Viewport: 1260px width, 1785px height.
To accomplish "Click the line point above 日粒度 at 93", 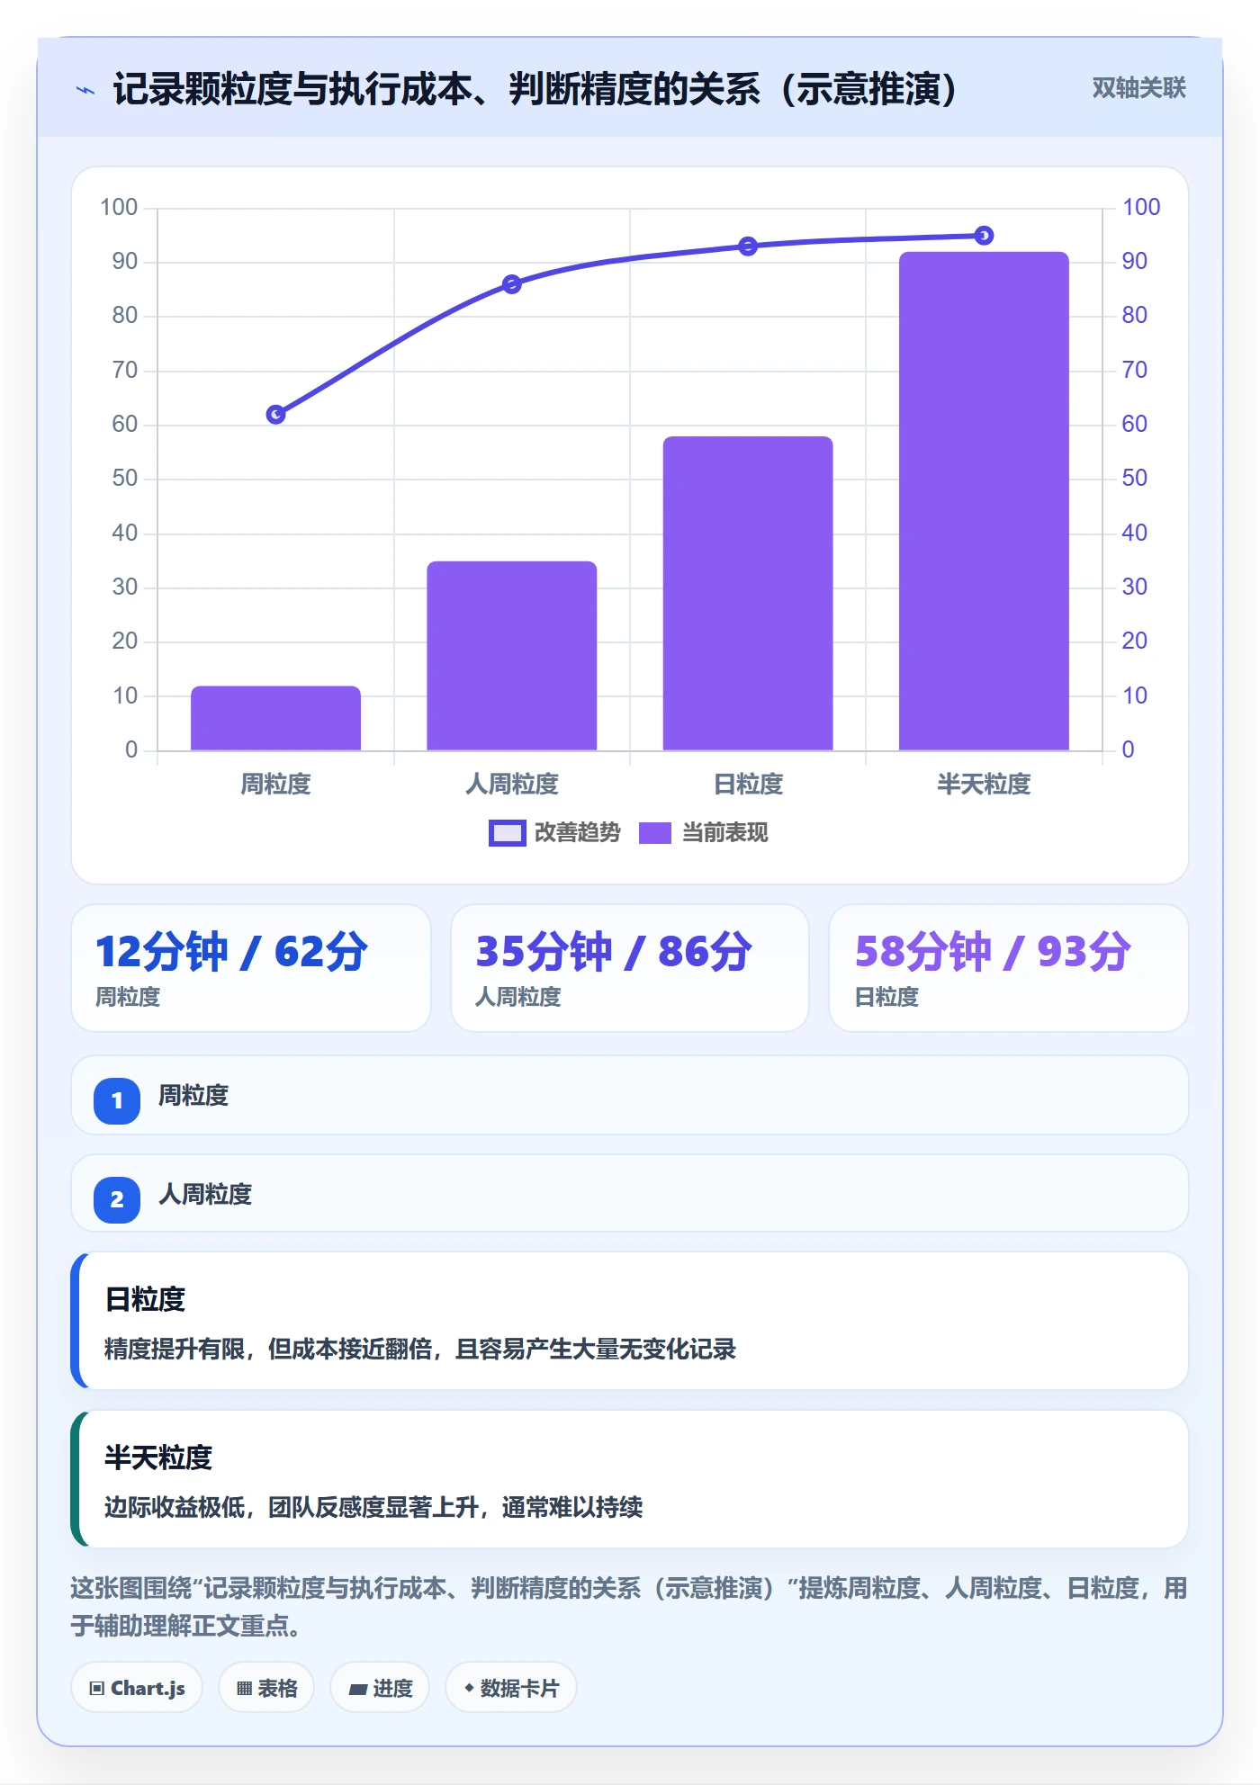I will click(x=748, y=247).
